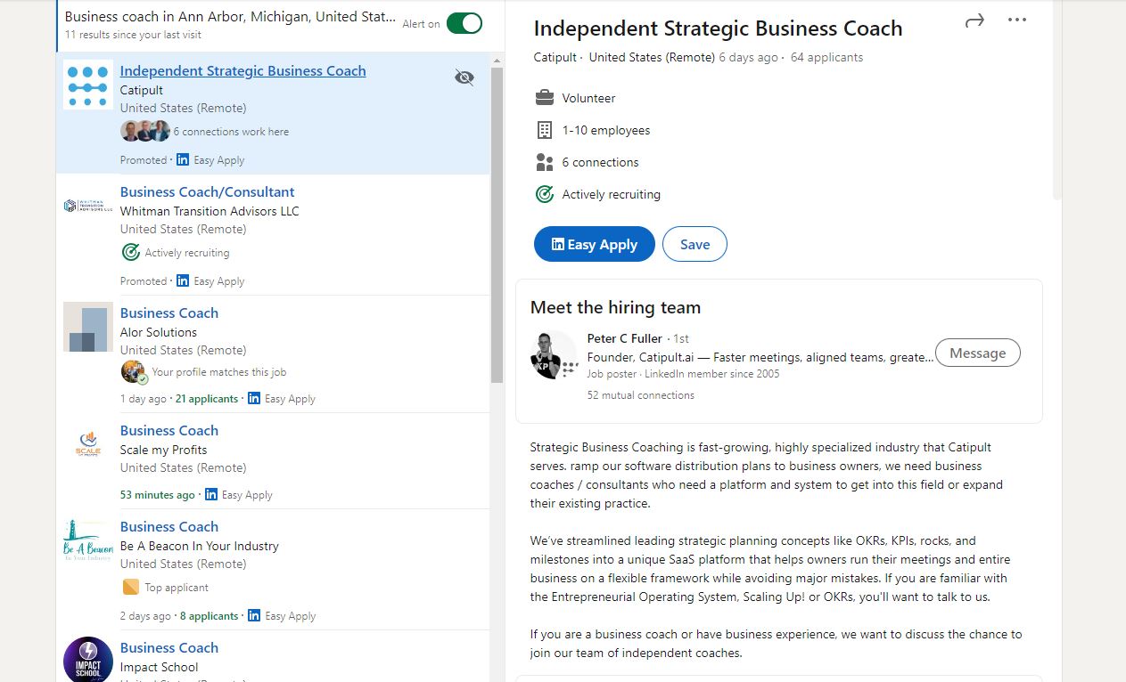Save this job

[x=695, y=244]
